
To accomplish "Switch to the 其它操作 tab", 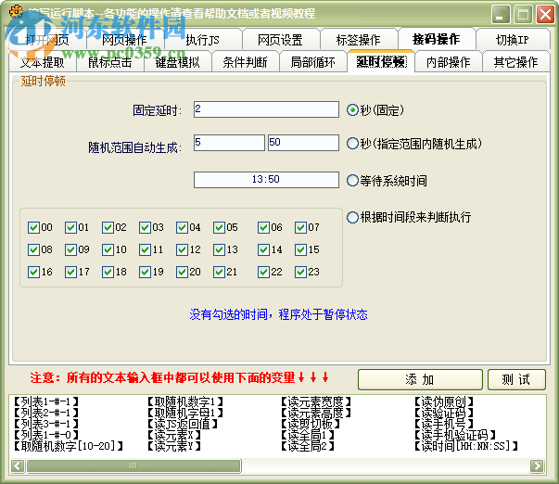I will (515, 62).
